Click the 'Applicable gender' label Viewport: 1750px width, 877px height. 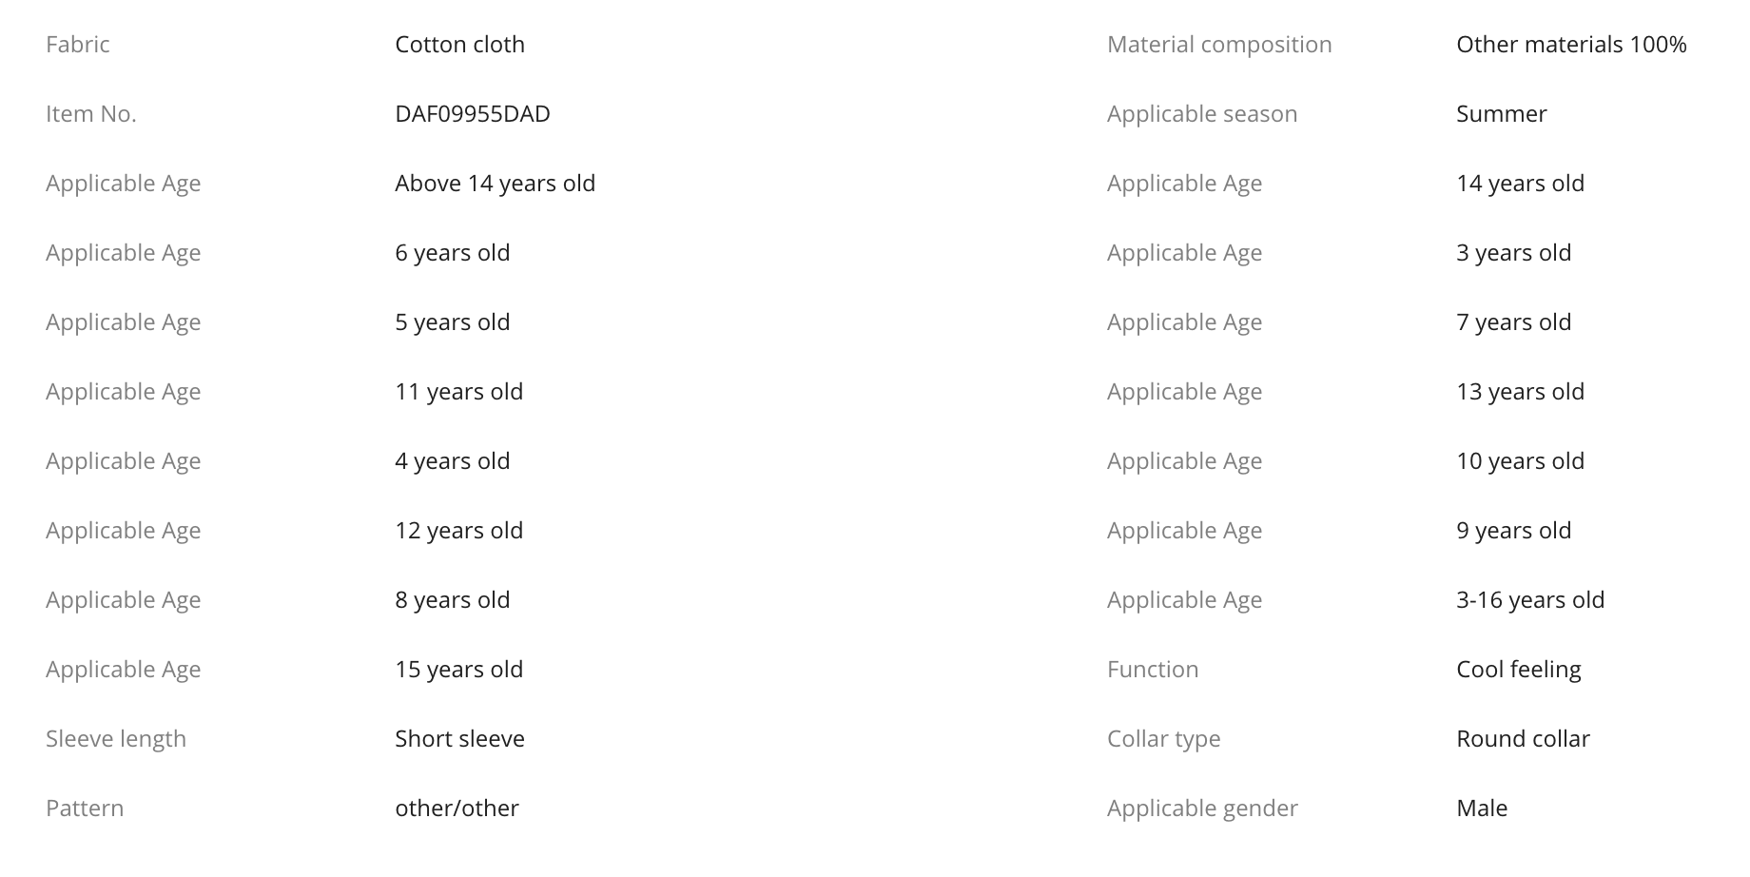(1201, 809)
